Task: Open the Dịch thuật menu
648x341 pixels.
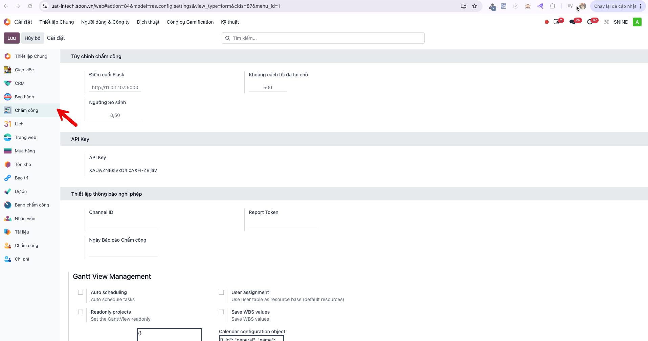Action: 148,22
